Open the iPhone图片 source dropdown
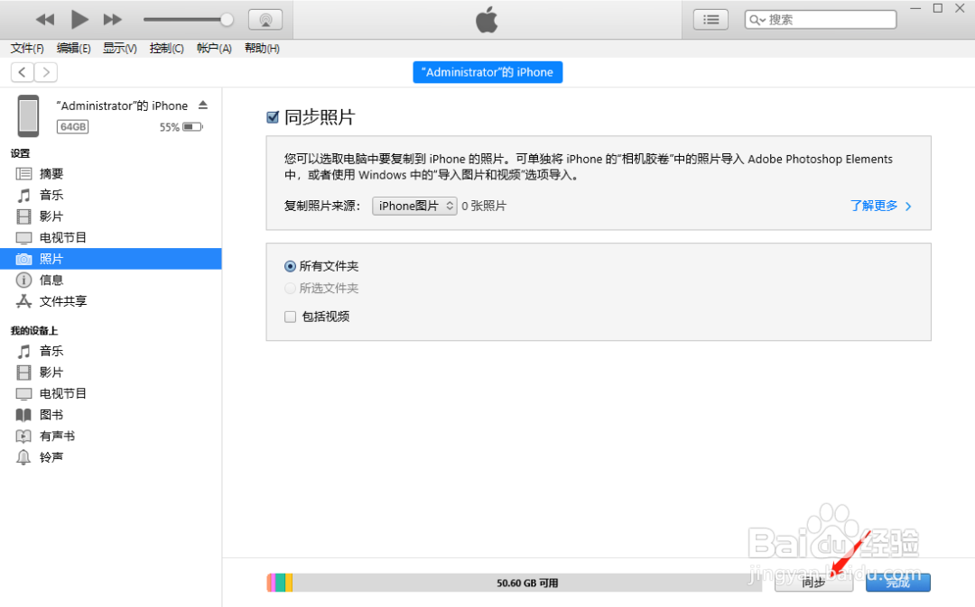This screenshot has width=975, height=607. pos(414,206)
